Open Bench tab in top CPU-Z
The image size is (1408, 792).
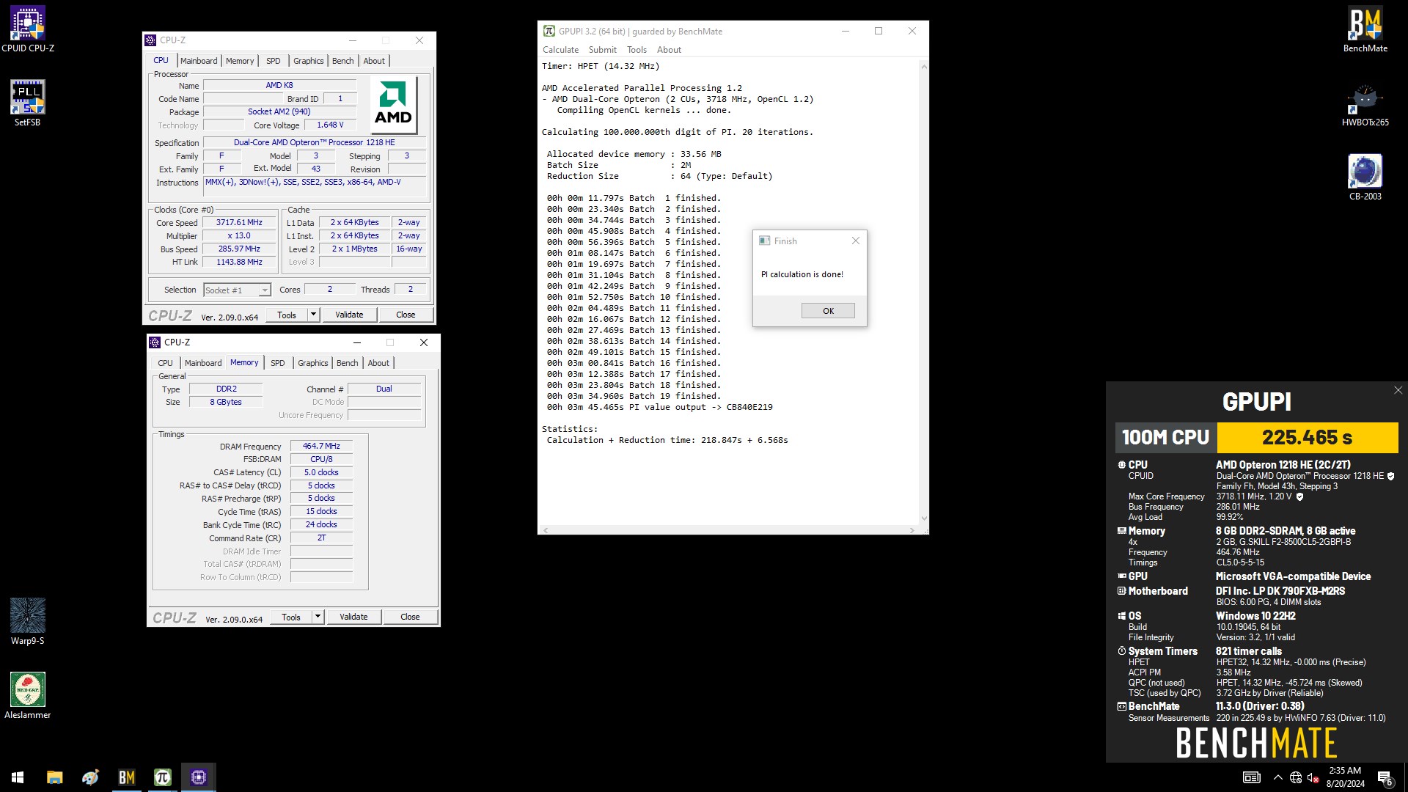click(343, 61)
